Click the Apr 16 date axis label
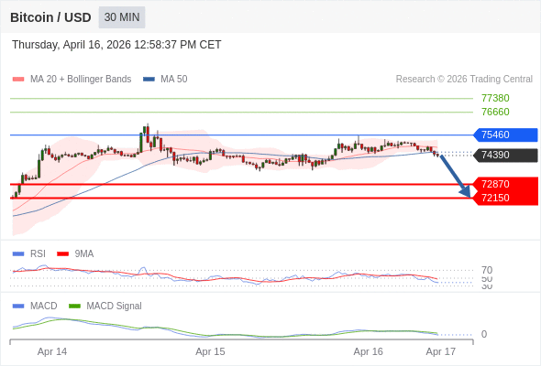 [368, 351]
